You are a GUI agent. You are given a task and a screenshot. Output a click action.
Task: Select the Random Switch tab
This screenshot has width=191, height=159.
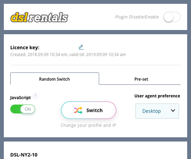click(x=55, y=79)
